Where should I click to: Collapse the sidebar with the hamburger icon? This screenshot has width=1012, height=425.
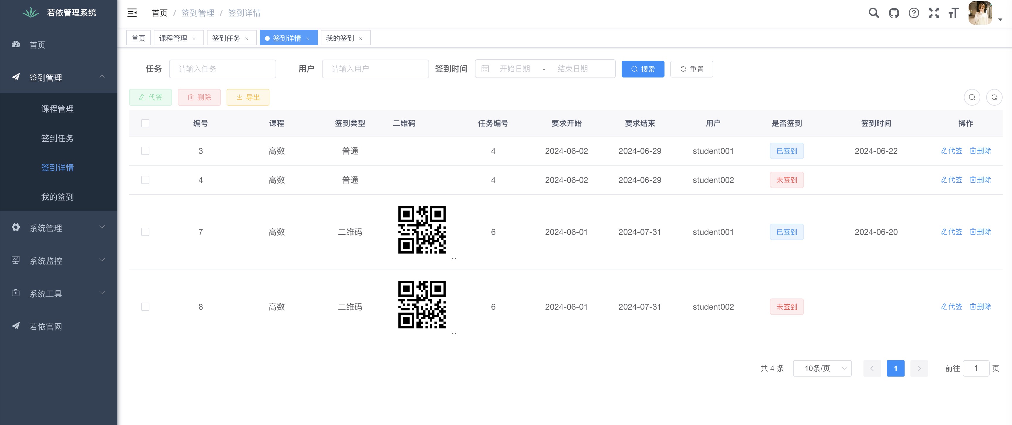(132, 13)
